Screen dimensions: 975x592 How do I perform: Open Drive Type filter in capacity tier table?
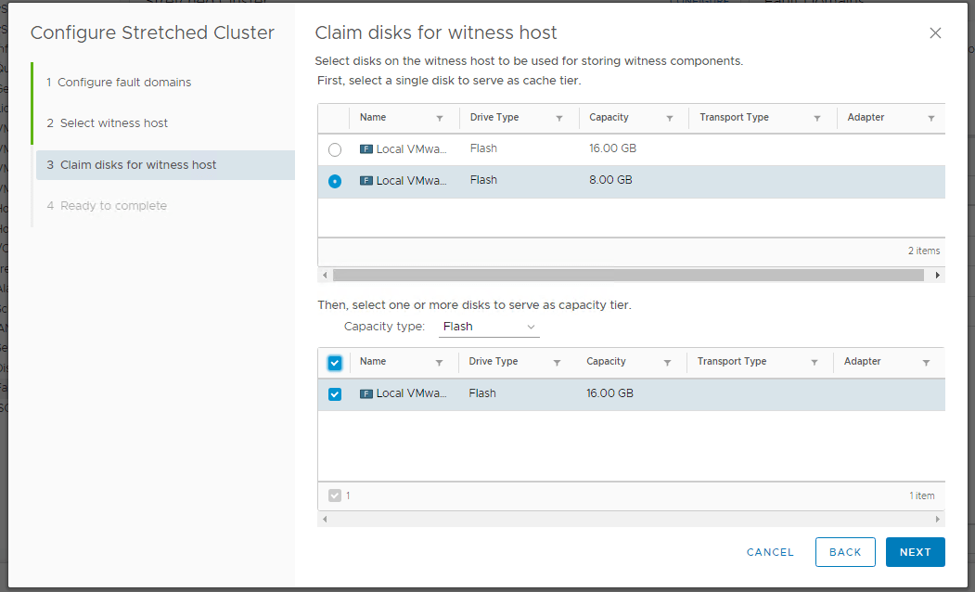click(x=557, y=363)
